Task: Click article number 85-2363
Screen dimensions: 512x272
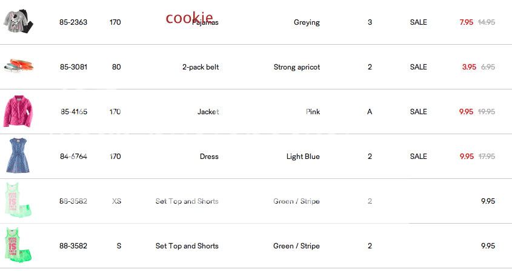Action: pos(73,22)
